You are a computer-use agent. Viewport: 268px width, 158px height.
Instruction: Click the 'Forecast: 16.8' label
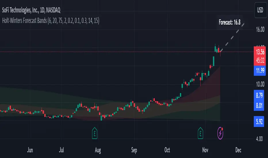tap(229, 22)
